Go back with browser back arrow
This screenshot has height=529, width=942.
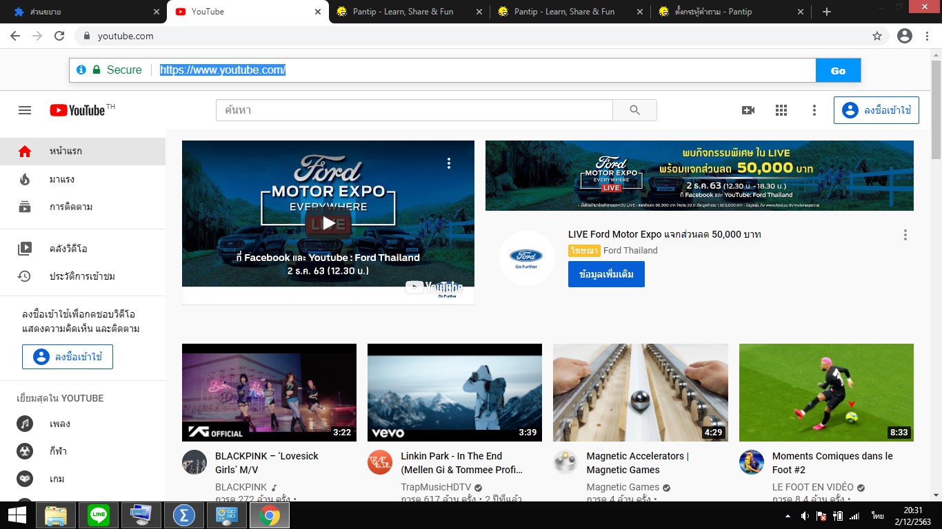click(x=15, y=36)
